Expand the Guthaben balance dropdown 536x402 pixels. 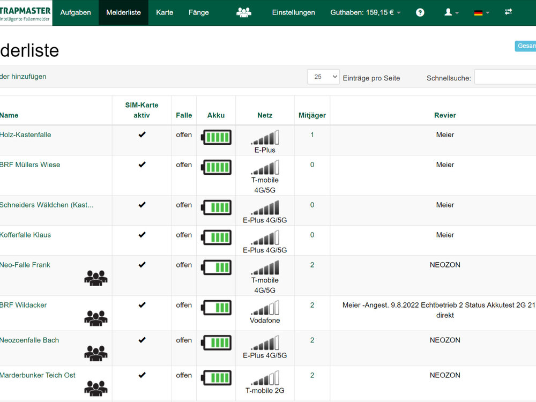point(366,12)
